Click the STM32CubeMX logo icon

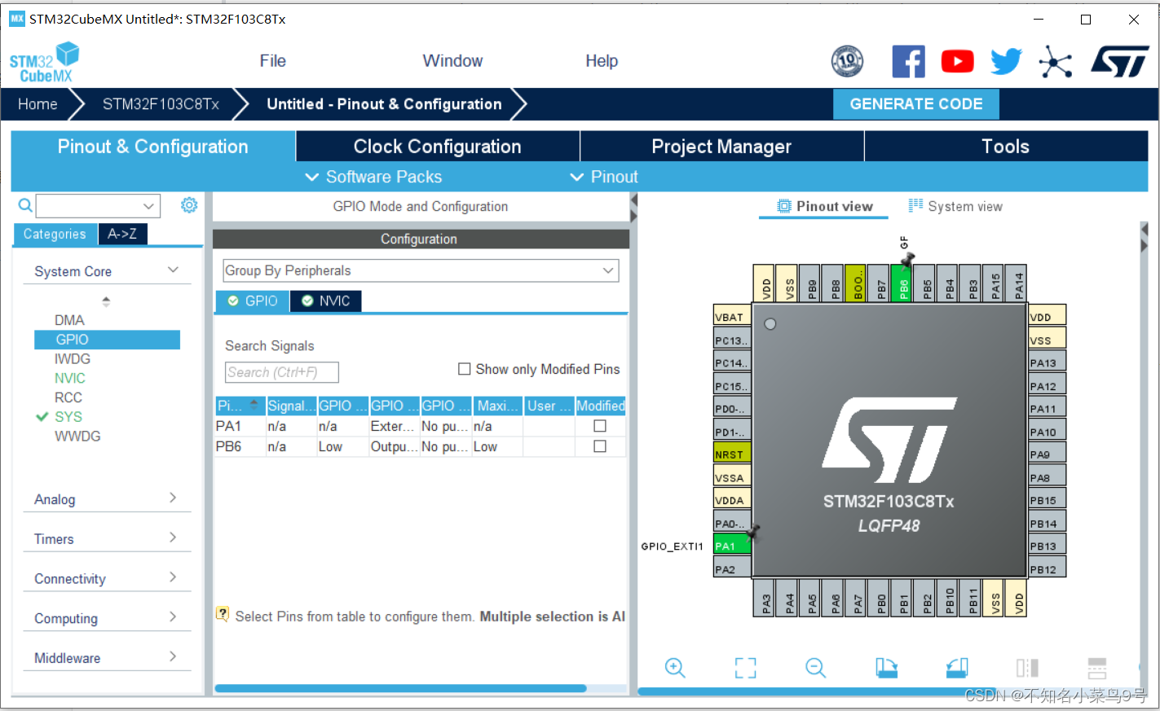(x=45, y=62)
